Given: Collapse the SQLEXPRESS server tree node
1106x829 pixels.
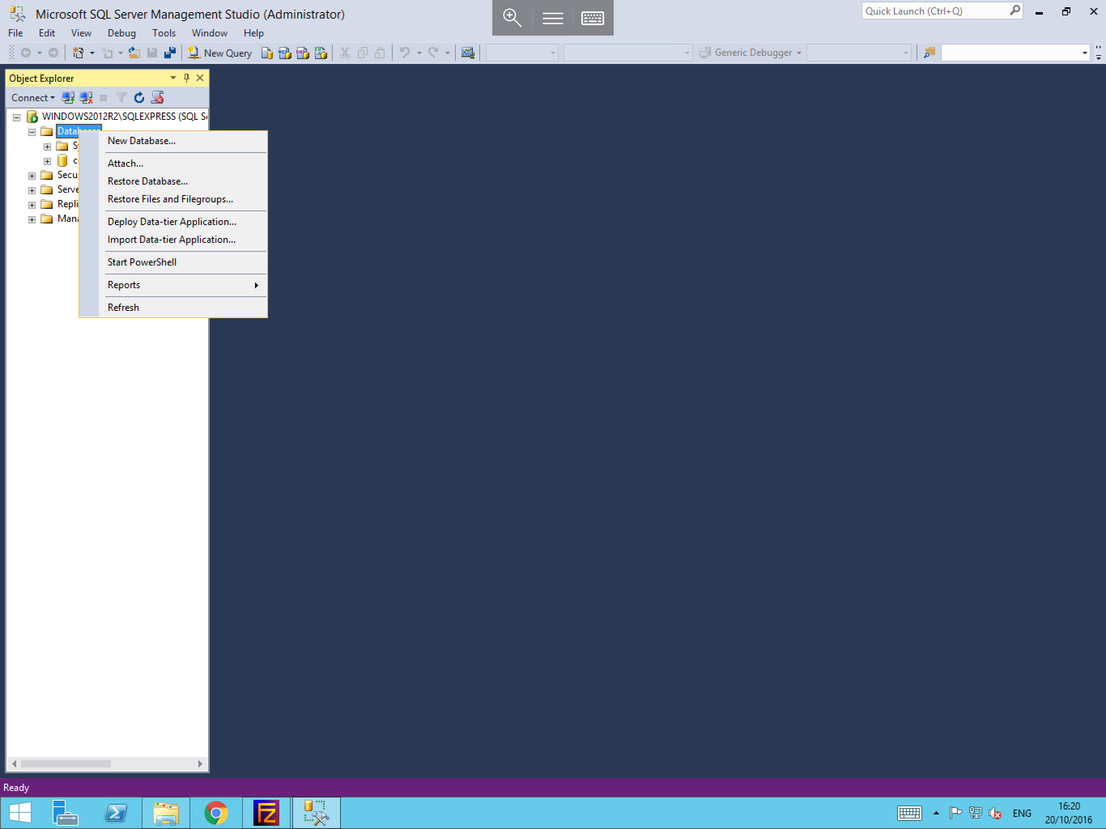Looking at the screenshot, I should tap(17, 117).
